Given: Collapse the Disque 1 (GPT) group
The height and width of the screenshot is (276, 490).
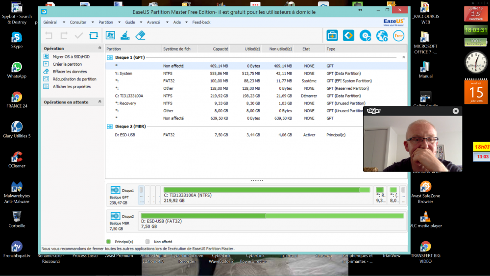Looking at the screenshot, I should tap(404, 57).
